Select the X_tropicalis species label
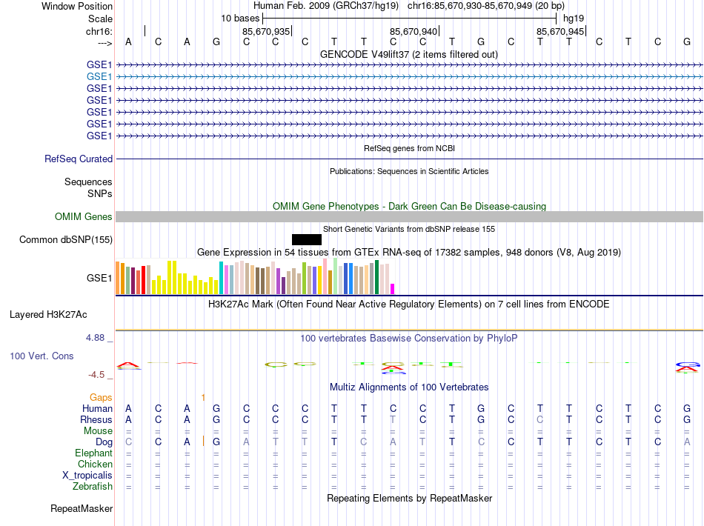The height and width of the screenshot is (526, 704). (x=87, y=476)
